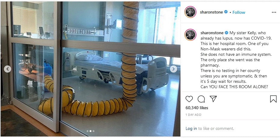Open Log in link to comment
This screenshot has height=138, width=280.
pos(191,128)
